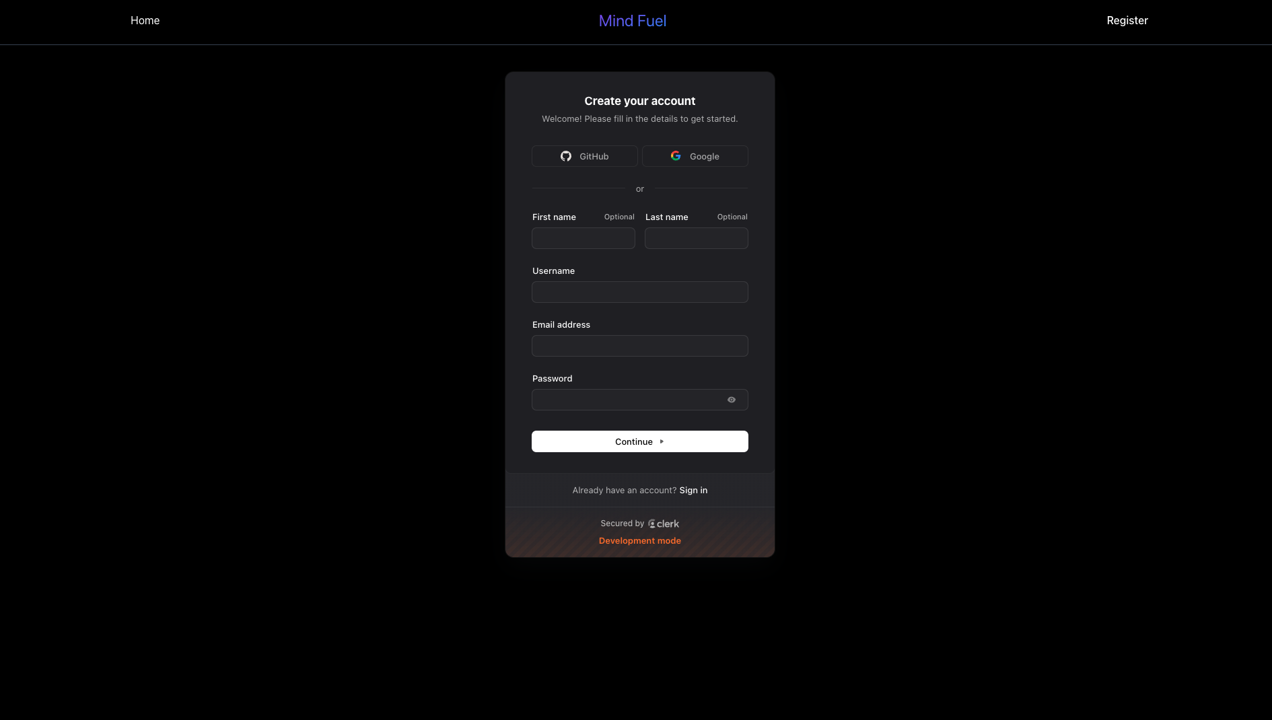The width and height of the screenshot is (1272, 720).
Task: Open the Home navigation link
Action: [145, 20]
